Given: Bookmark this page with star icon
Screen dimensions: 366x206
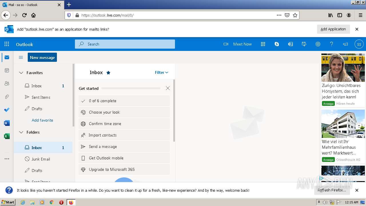Looking at the screenshot, I should click(x=295, y=15).
